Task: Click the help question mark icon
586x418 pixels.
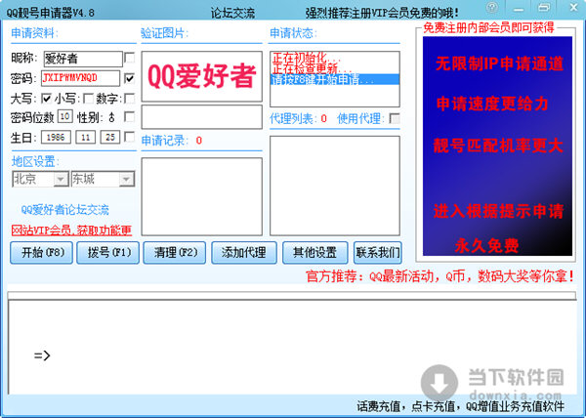Action: pyautogui.click(x=492, y=7)
